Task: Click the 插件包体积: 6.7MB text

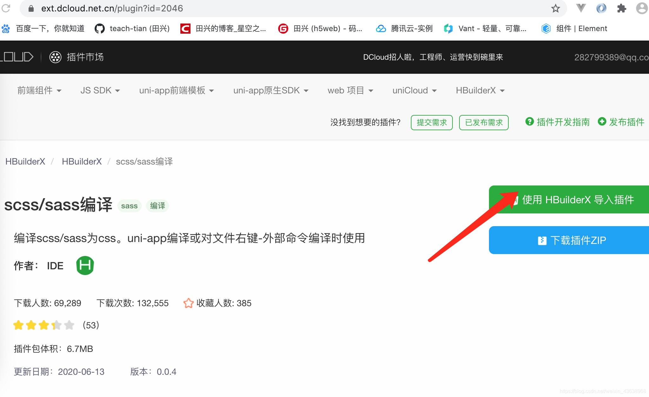Action: pos(53,349)
